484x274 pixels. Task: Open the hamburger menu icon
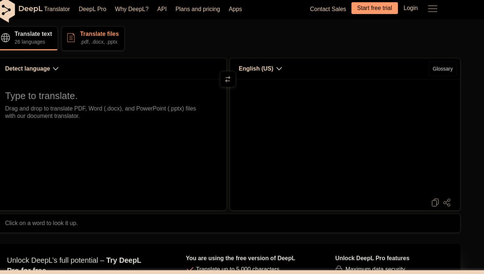point(433,9)
